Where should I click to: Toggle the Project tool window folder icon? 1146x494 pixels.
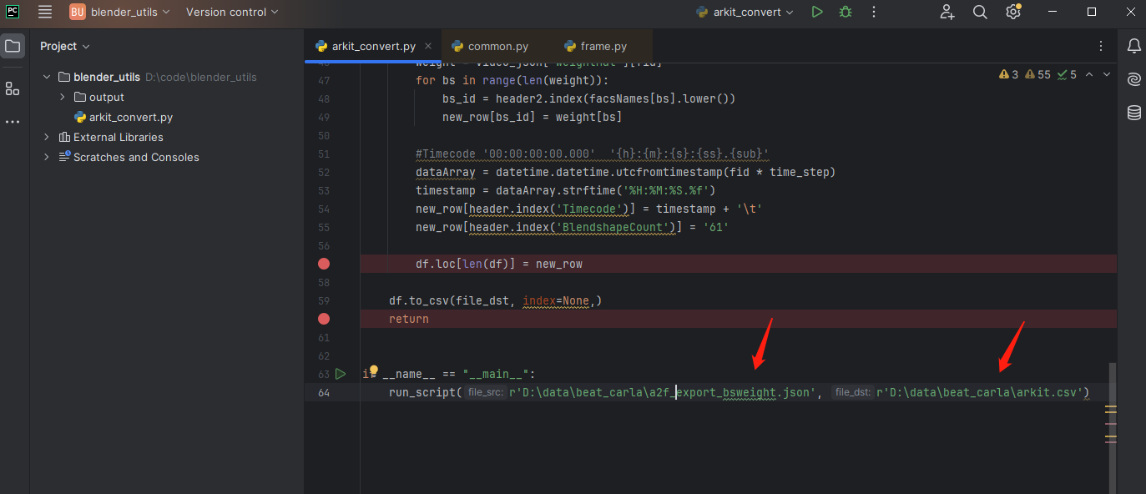click(13, 46)
